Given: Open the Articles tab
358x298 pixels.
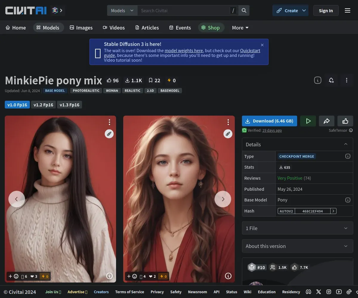Looking at the screenshot, I should tap(147, 28).
